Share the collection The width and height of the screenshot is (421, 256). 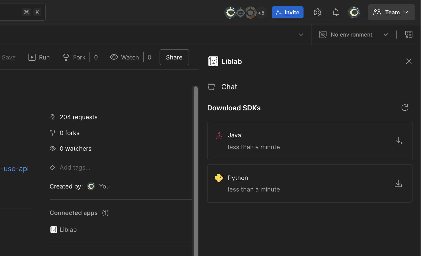coord(174,57)
